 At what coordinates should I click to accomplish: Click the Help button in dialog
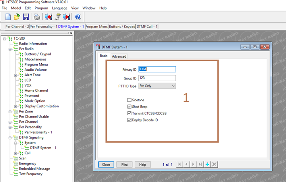(143, 165)
